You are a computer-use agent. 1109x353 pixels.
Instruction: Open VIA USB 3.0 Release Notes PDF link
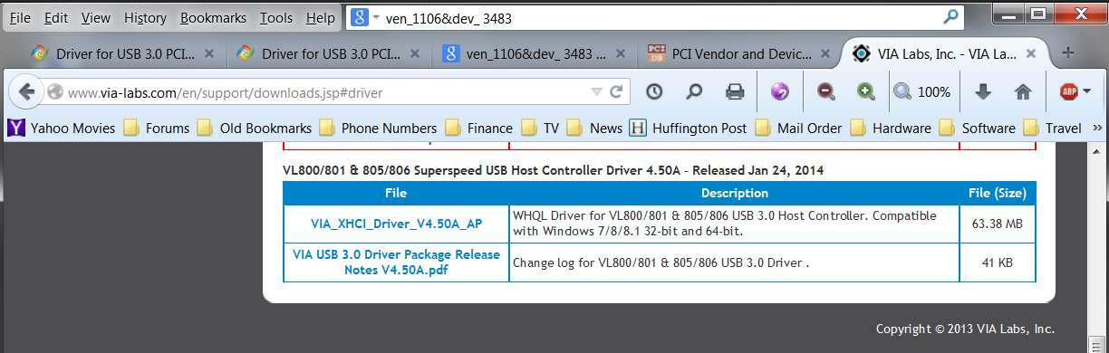coord(396,262)
